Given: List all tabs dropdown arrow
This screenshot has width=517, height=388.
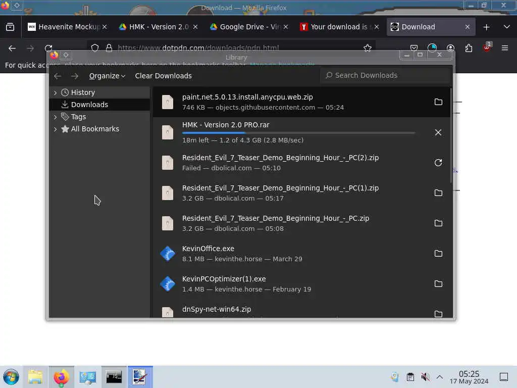Looking at the screenshot, I should coord(507,27).
